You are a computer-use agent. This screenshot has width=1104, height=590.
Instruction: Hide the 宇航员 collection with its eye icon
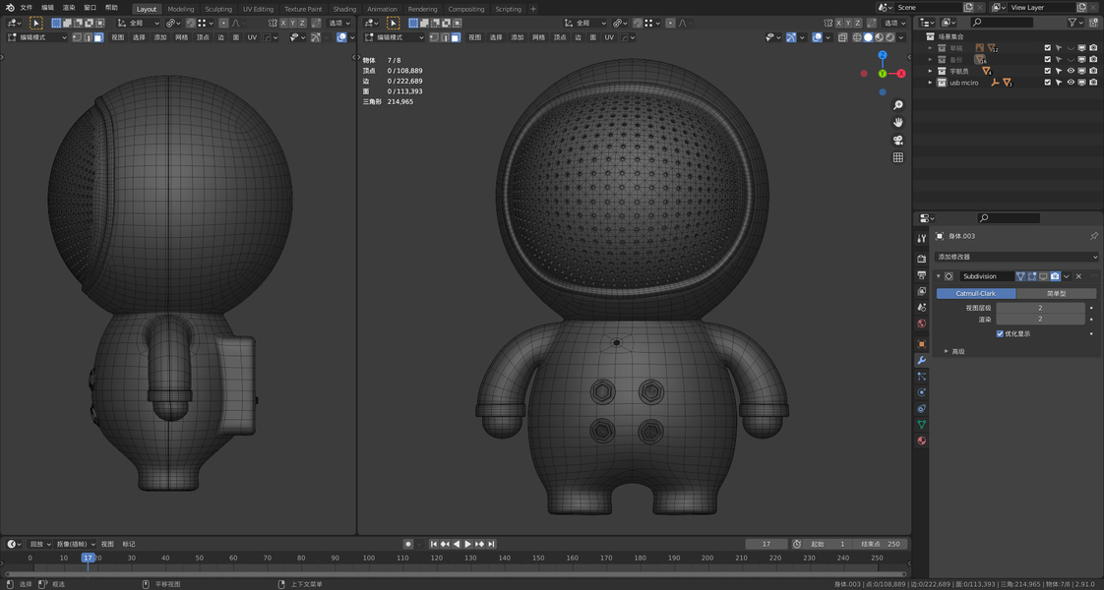pyautogui.click(x=1071, y=71)
